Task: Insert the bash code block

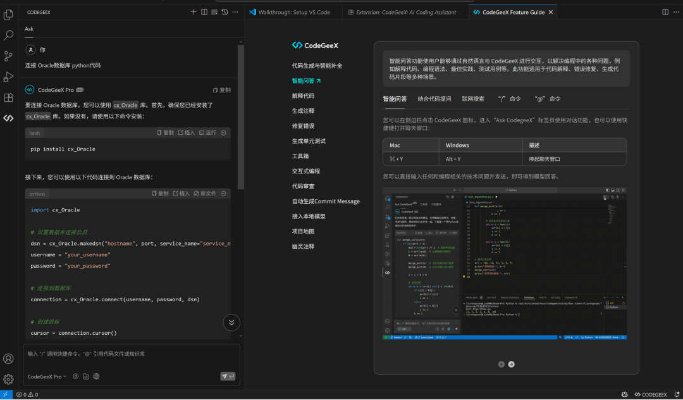Action: point(186,132)
